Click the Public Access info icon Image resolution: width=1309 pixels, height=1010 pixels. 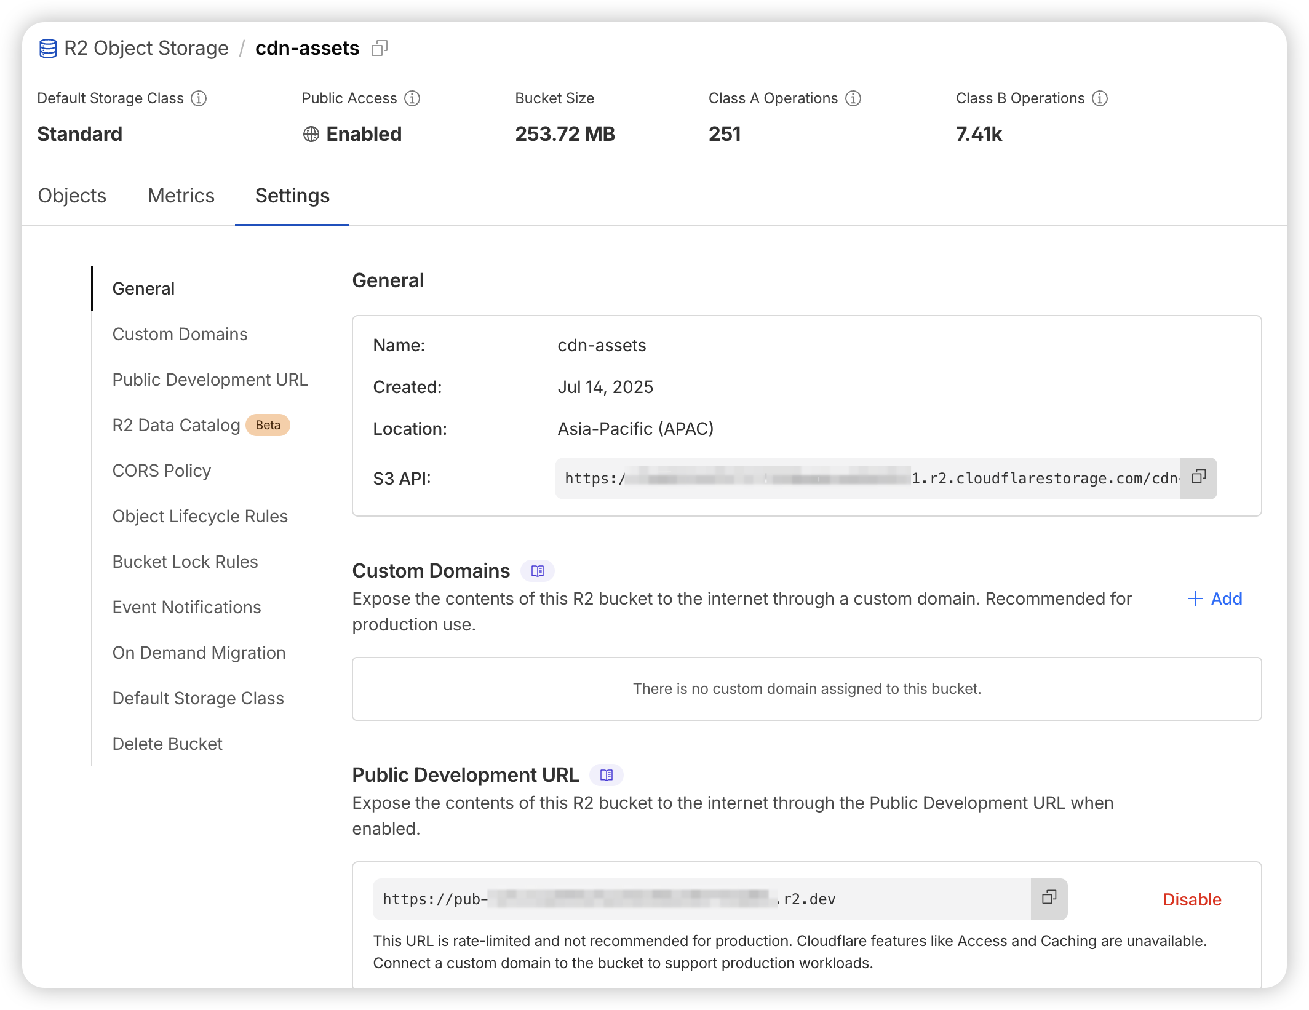pyautogui.click(x=412, y=98)
